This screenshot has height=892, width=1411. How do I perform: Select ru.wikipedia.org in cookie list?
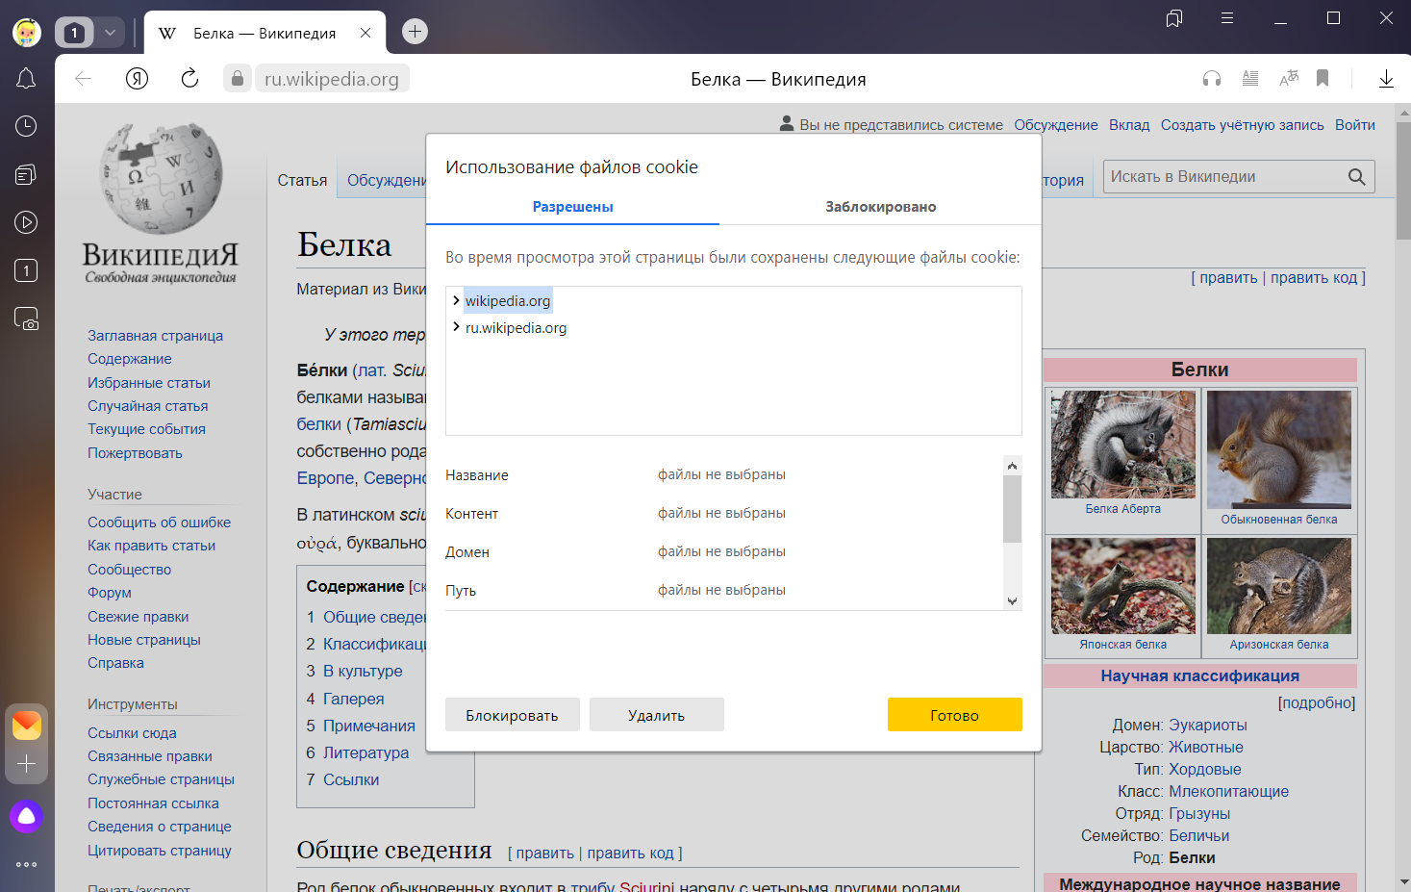coord(516,327)
